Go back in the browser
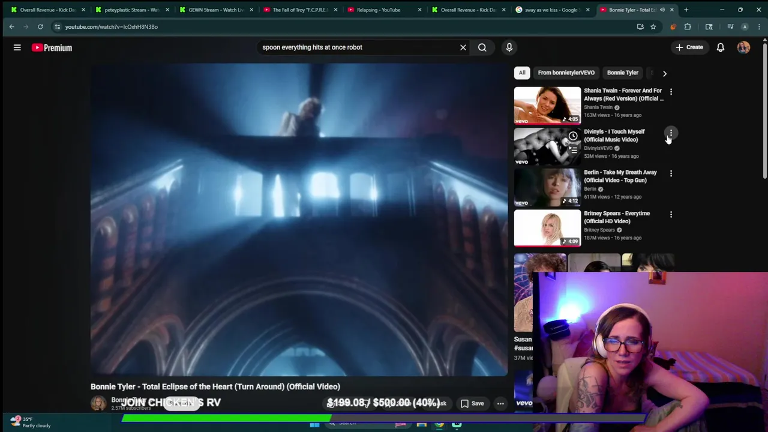This screenshot has height=432, width=768. (11, 26)
